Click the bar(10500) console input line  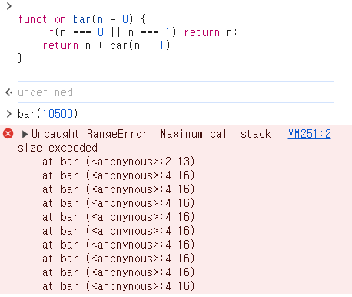pos(48,114)
